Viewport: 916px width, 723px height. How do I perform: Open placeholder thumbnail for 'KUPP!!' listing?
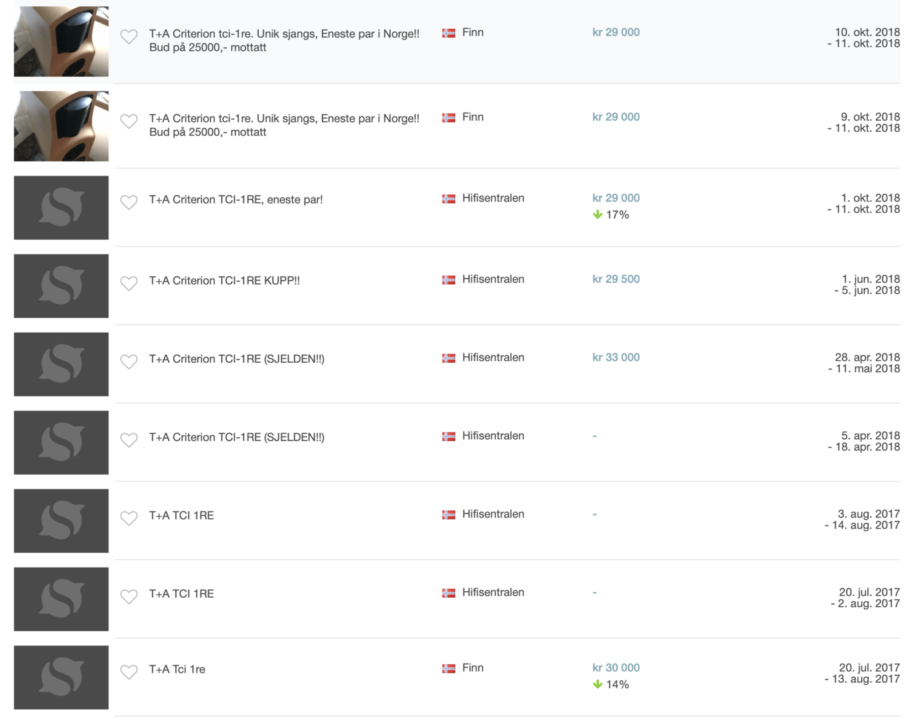(x=61, y=286)
